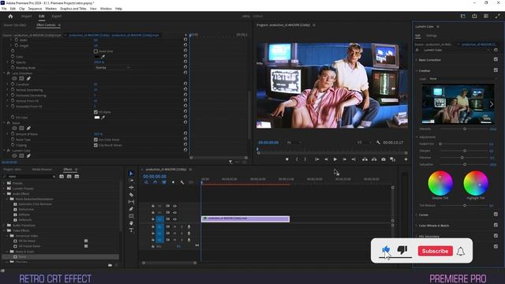This screenshot has width=505, height=284.
Task: Select the Ripple Edit tool
Action: tap(131, 188)
